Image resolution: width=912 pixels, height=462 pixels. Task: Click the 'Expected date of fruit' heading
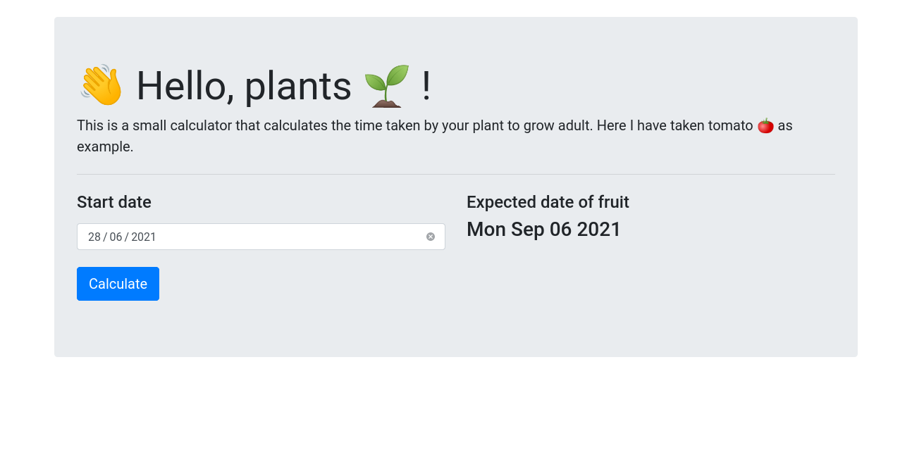548,202
